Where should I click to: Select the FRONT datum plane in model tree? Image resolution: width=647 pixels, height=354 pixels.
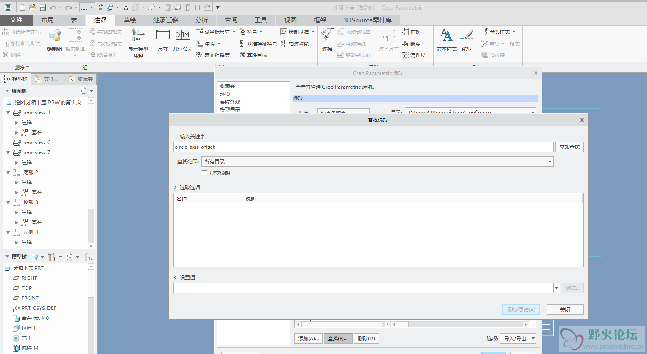pyautogui.click(x=30, y=298)
